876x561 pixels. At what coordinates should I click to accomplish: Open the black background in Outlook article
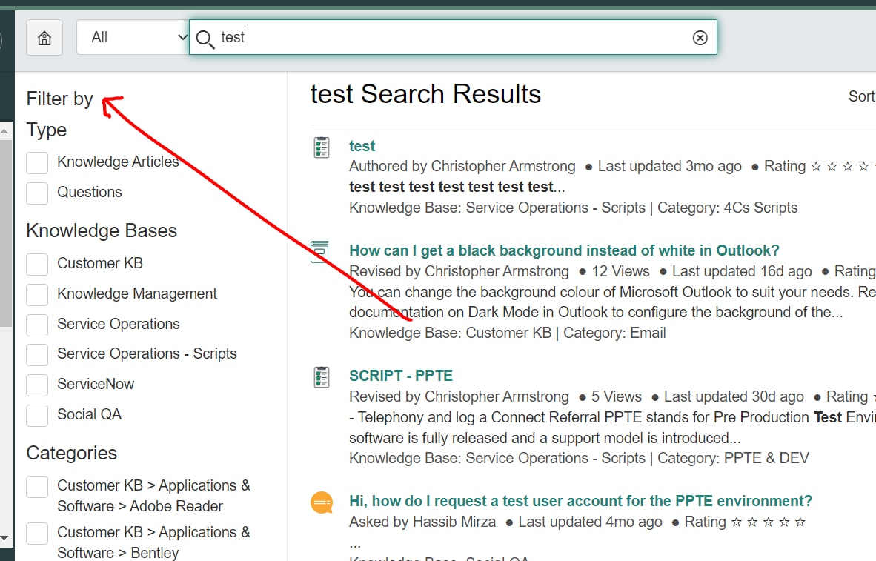(x=563, y=250)
